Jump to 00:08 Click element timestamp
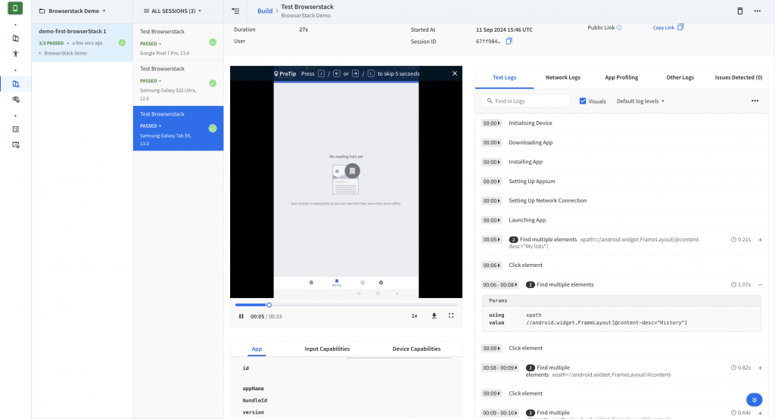This screenshot has height=419, width=775. click(x=491, y=349)
